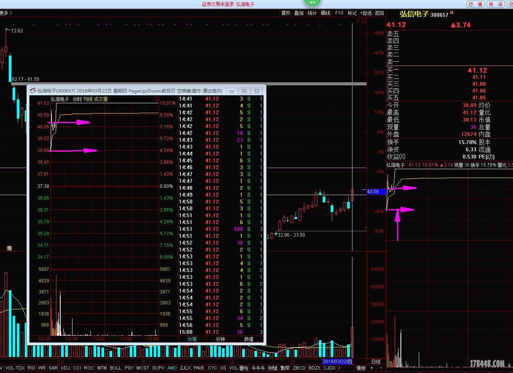Click the popup window's app icon

(33, 91)
